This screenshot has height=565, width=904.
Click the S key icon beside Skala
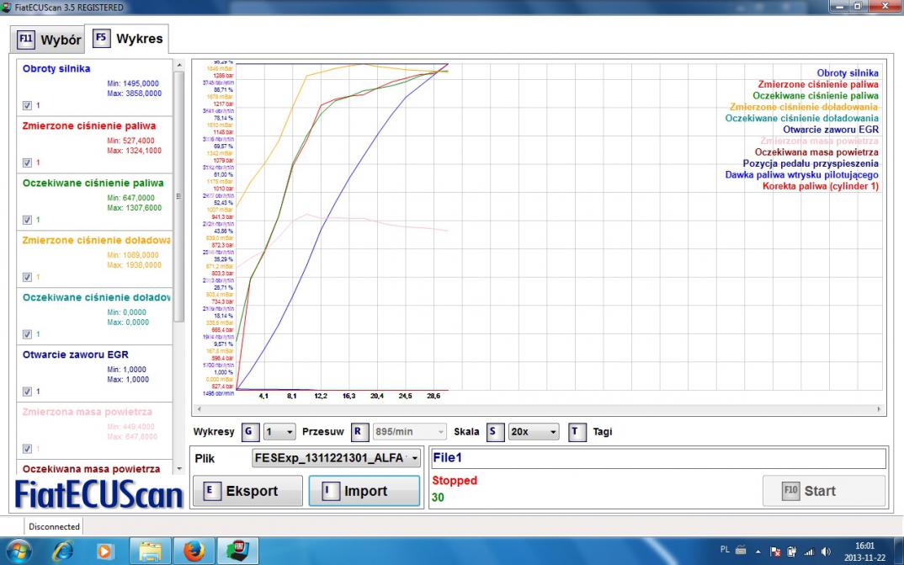[493, 432]
